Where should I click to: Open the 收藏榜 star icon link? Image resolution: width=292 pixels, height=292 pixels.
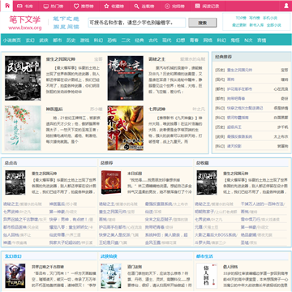(114, 6)
